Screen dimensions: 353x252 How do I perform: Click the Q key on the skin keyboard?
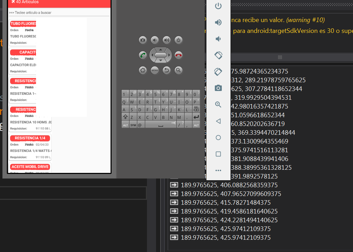pyautogui.click(x=125, y=101)
